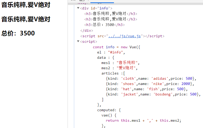The image size is (203, 128).
Task: Click the 'computed: {' line
Action: [109, 110]
